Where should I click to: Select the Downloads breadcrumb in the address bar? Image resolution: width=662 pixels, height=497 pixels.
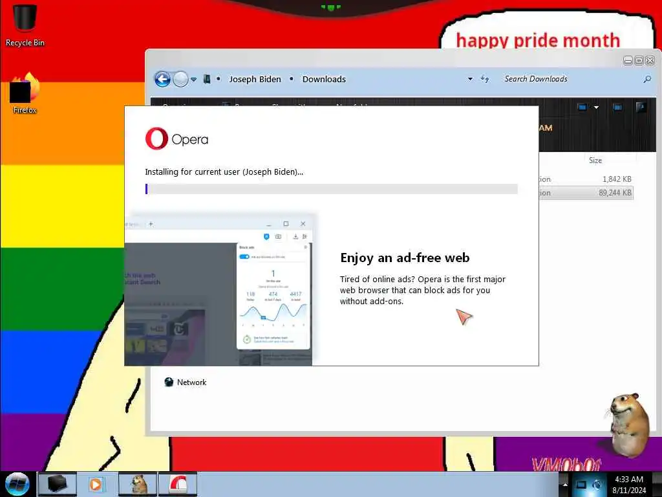(324, 79)
